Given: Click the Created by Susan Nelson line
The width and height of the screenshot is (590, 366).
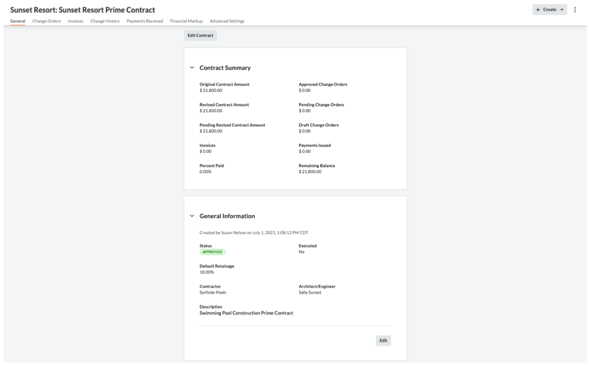Looking at the screenshot, I should point(253,233).
